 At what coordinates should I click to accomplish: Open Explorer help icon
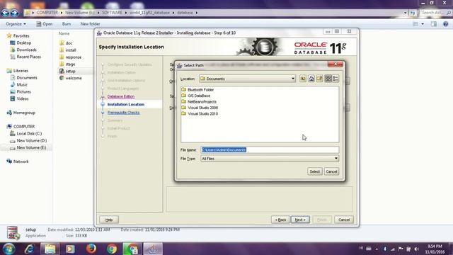pos(445,24)
